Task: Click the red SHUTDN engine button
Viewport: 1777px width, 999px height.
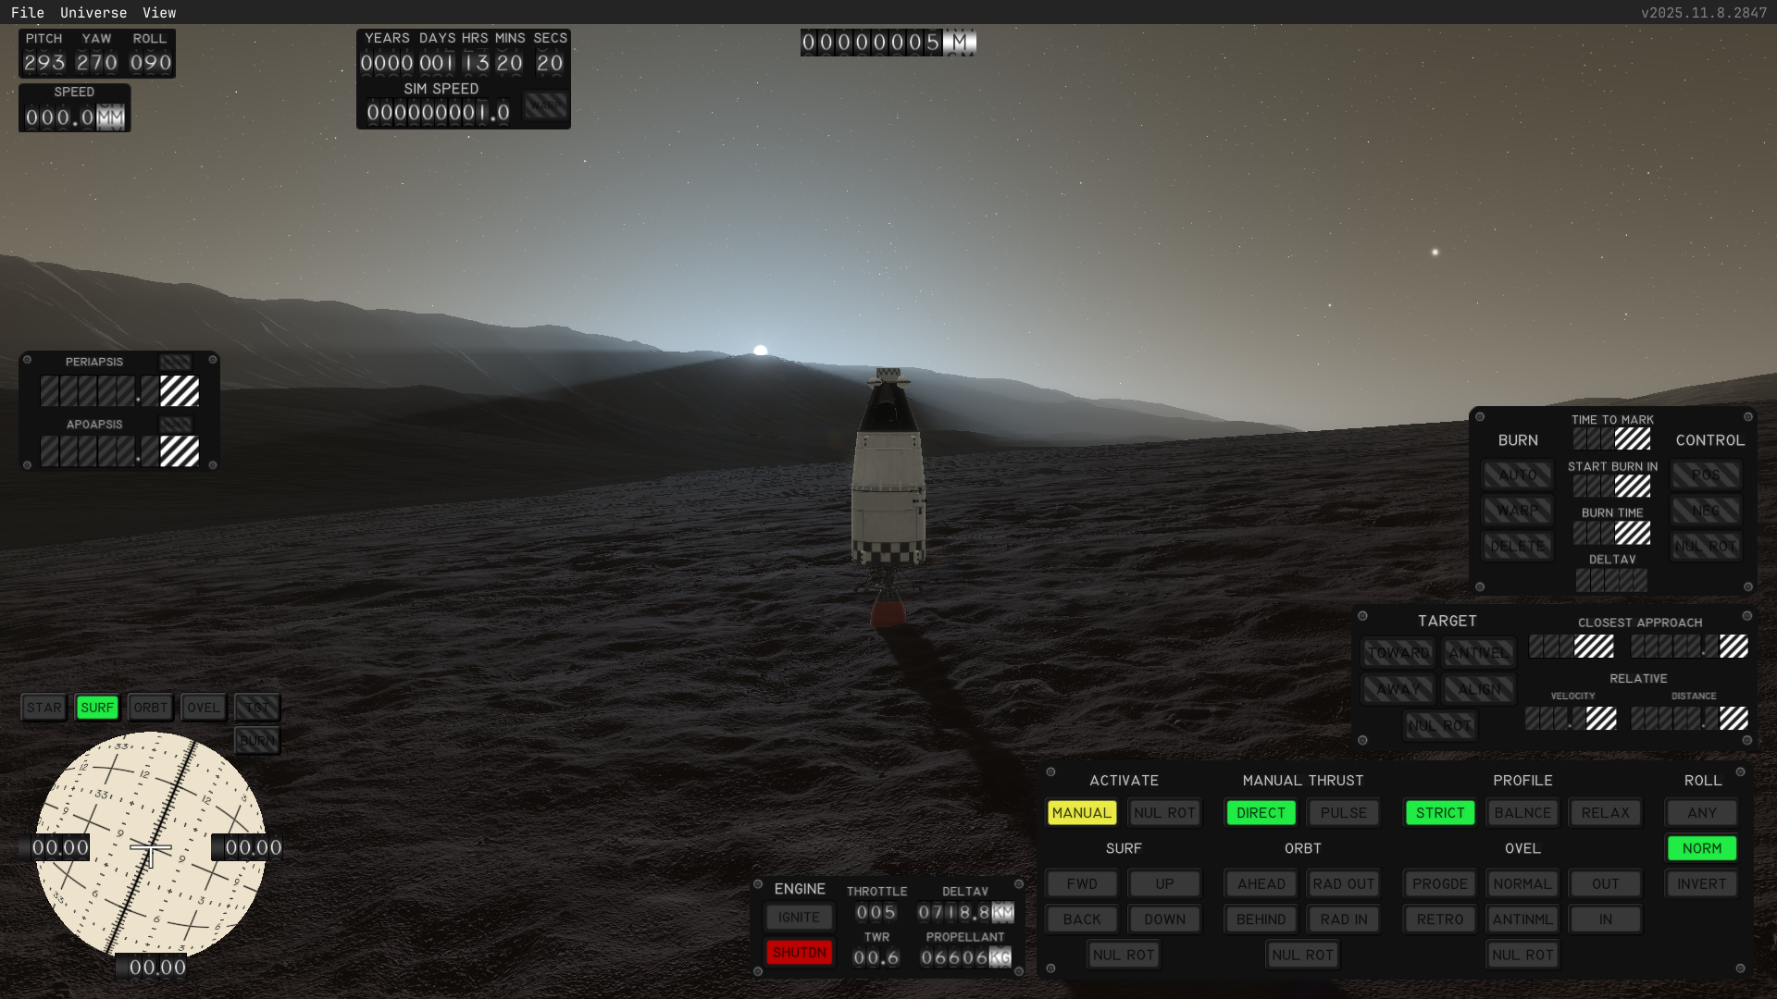Action: coord(799,952)
